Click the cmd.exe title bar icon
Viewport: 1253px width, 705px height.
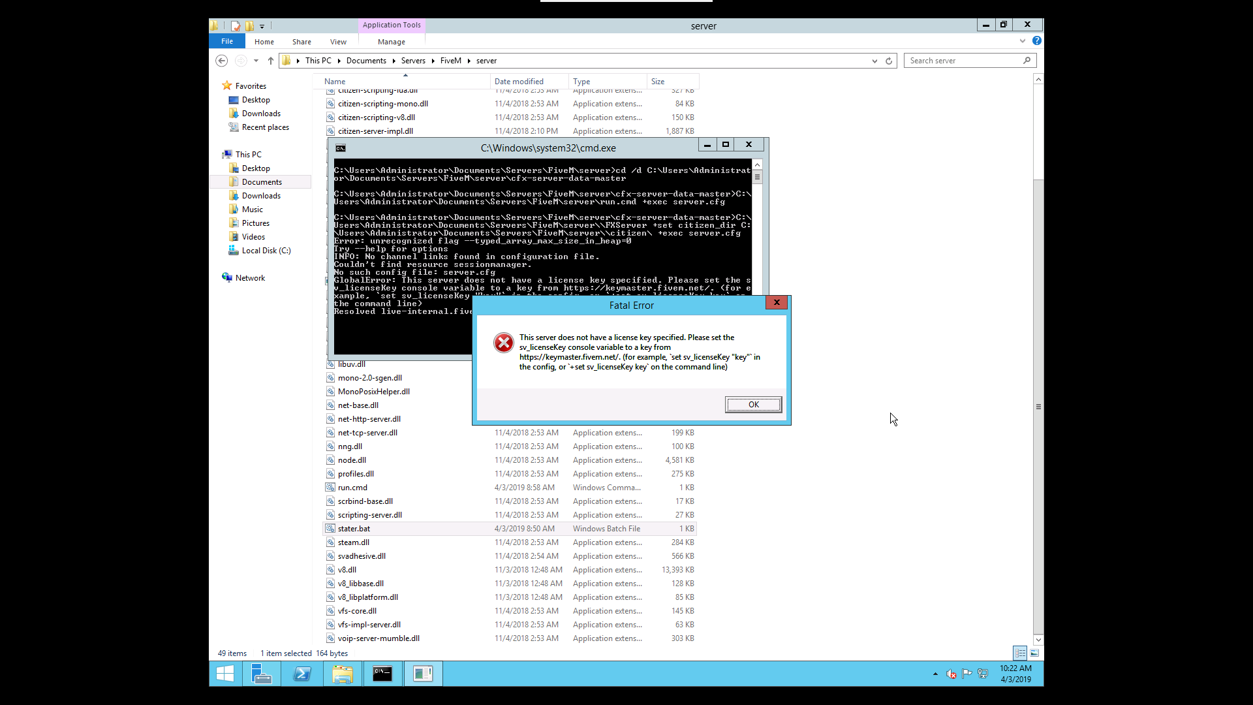[x=341, y=148]
